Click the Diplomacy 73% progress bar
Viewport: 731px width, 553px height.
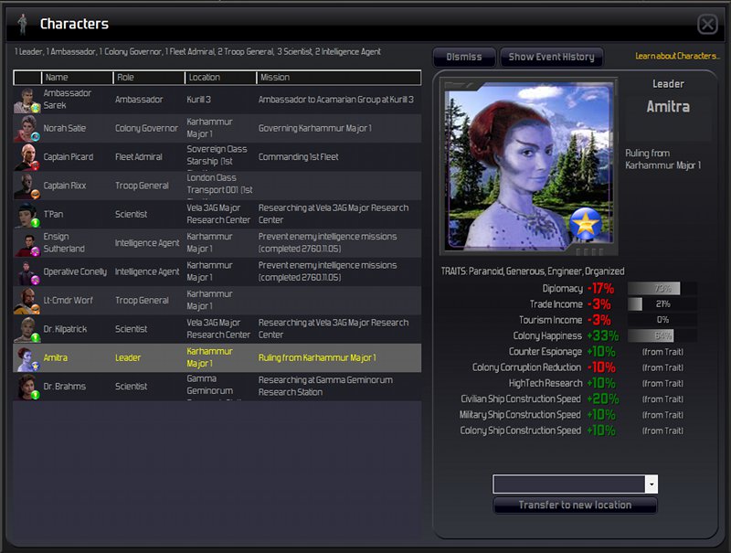point(662,289)
